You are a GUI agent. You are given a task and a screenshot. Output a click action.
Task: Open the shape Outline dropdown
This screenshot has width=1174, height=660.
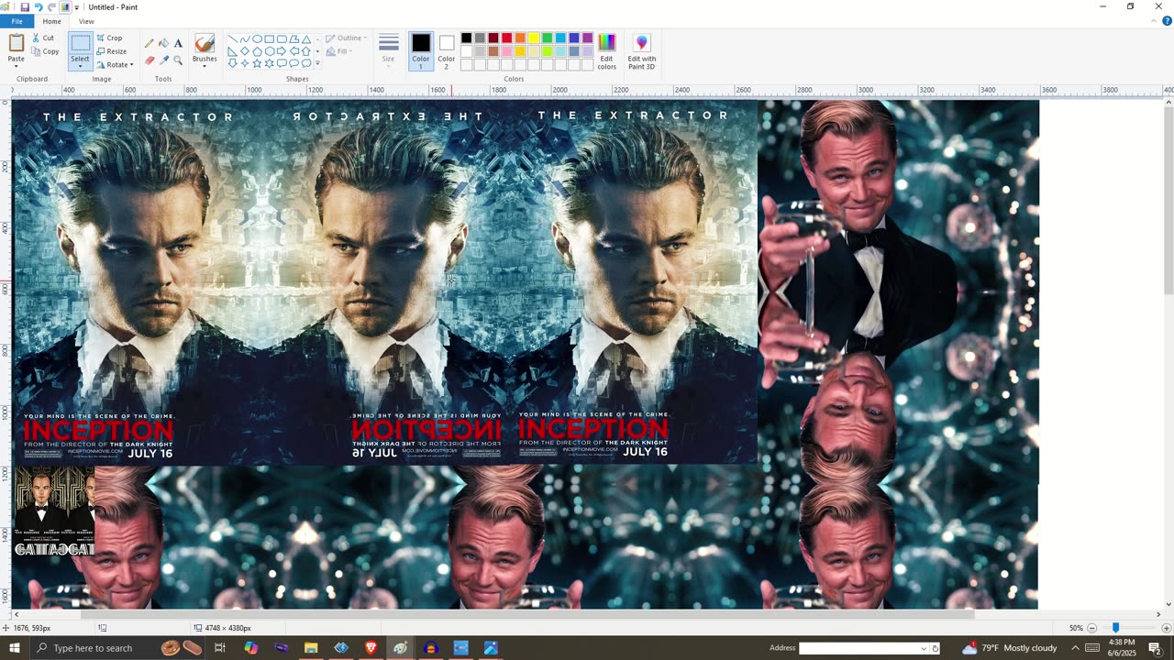(347, 38)
